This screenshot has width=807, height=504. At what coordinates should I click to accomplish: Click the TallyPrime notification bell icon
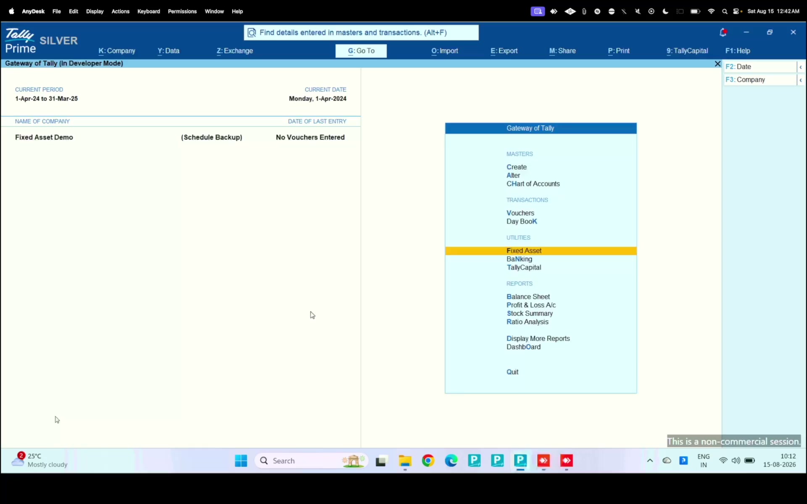[723, 32]
